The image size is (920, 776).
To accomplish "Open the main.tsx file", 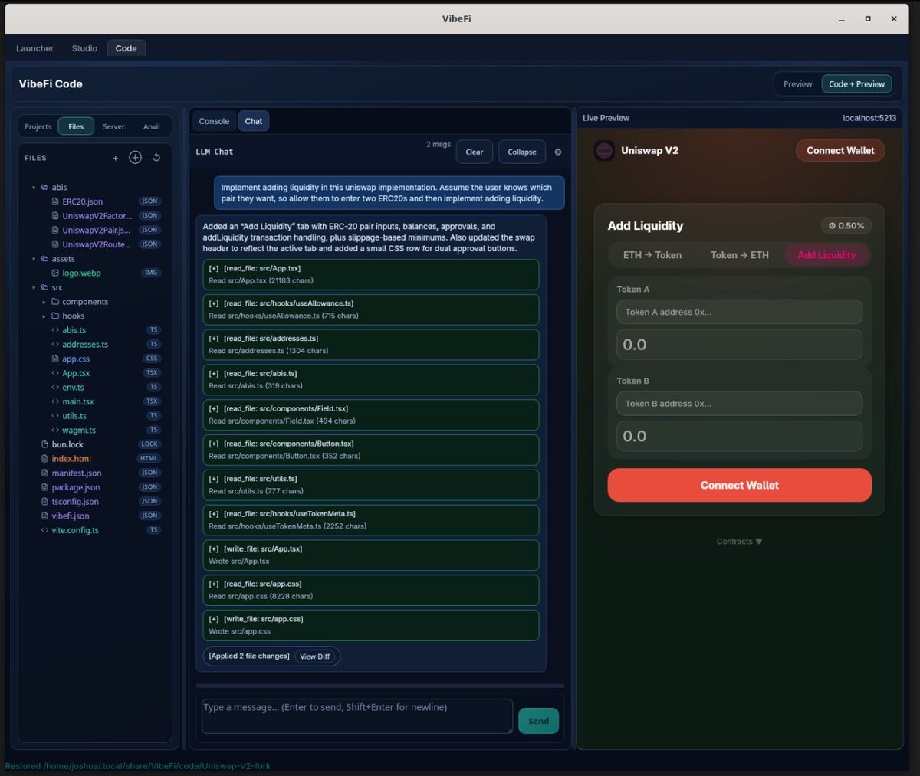I will click(78, 401).
